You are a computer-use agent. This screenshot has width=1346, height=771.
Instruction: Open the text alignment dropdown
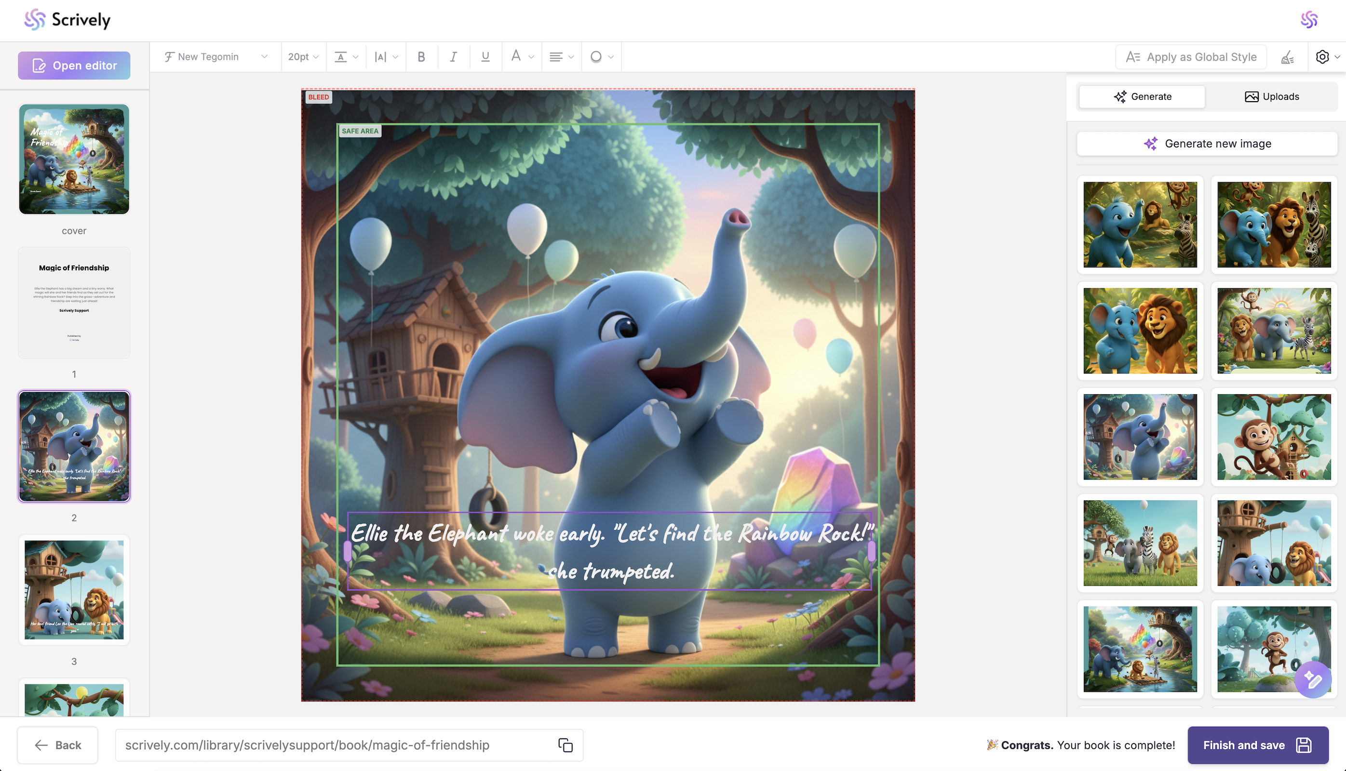[x=561, y=57]
